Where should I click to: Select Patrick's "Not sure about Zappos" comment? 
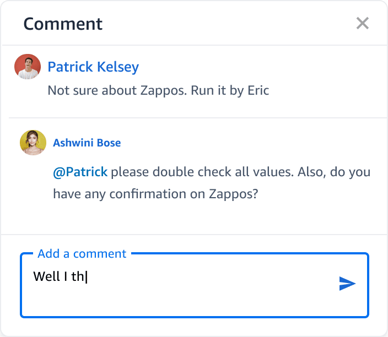click(158, 90)
